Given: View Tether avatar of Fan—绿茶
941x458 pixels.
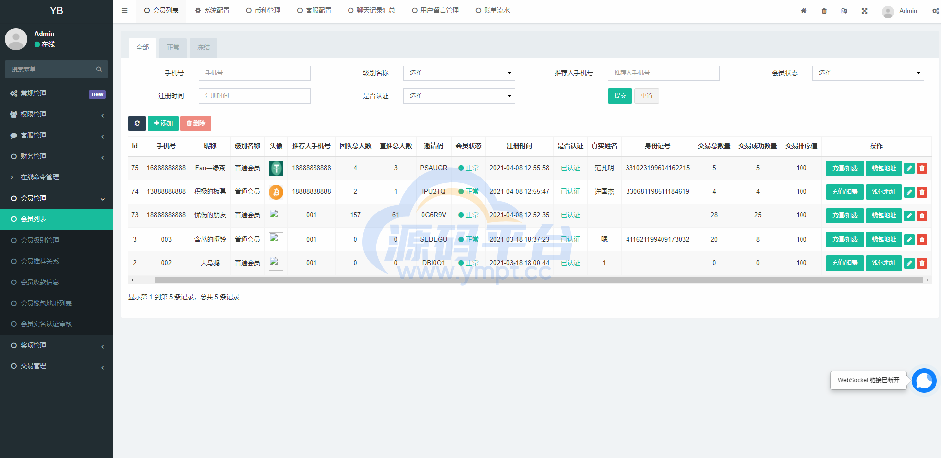Looking at the screenshot, I should click(276, 168).
